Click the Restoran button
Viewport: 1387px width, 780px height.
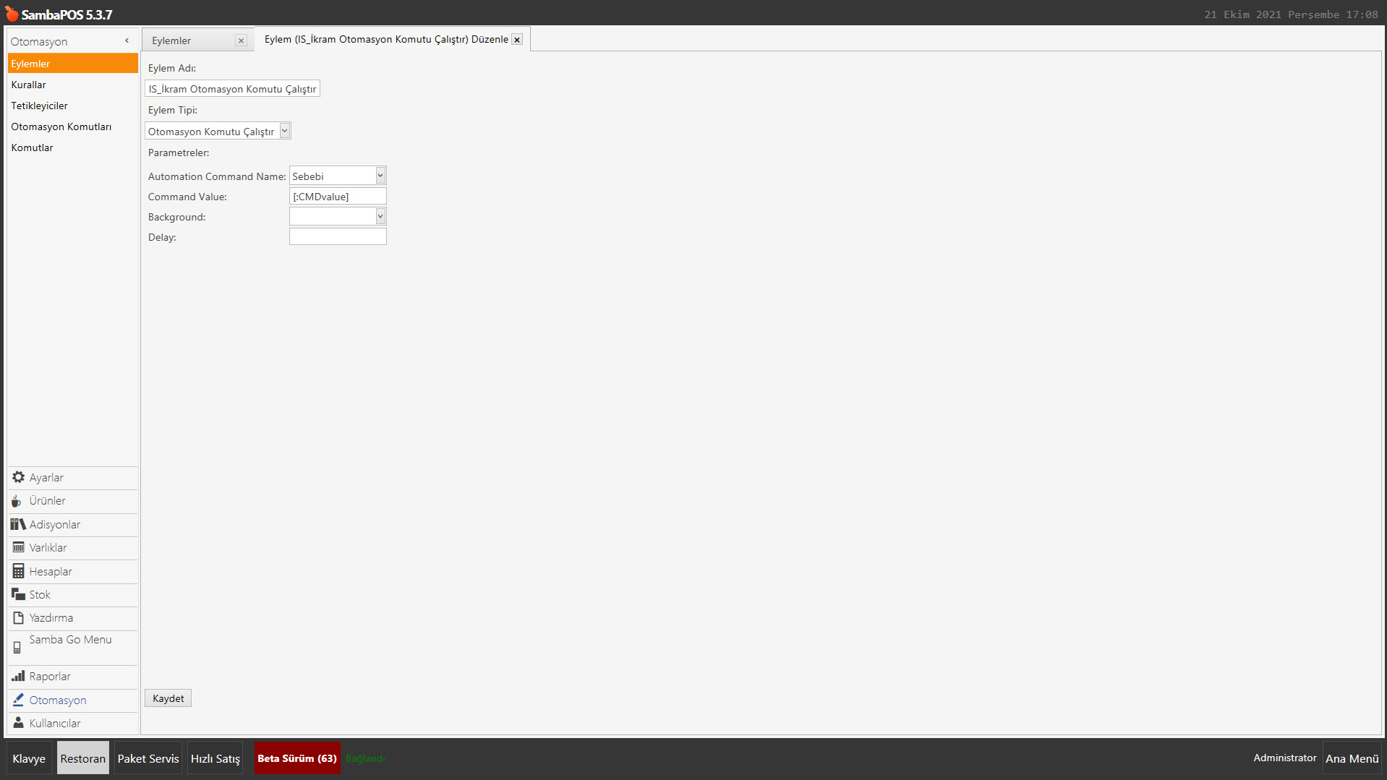click(x=83, y=758)
